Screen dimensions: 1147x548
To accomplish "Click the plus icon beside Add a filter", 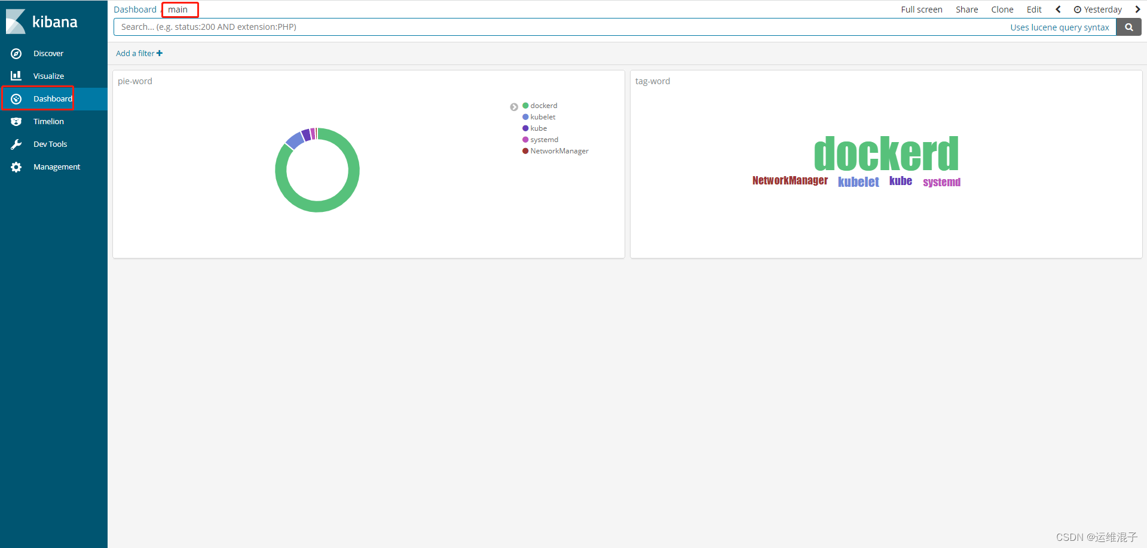I will (x=160, y=53).
